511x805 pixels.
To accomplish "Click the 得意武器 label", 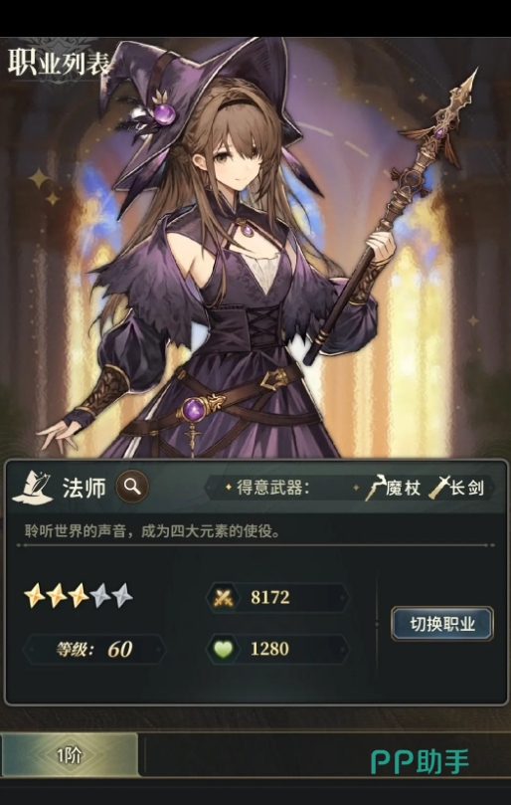I will [273, 488].
